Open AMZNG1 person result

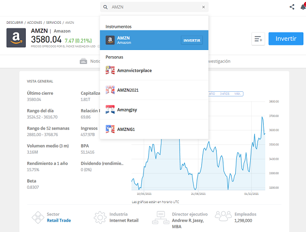pos(154,129)
